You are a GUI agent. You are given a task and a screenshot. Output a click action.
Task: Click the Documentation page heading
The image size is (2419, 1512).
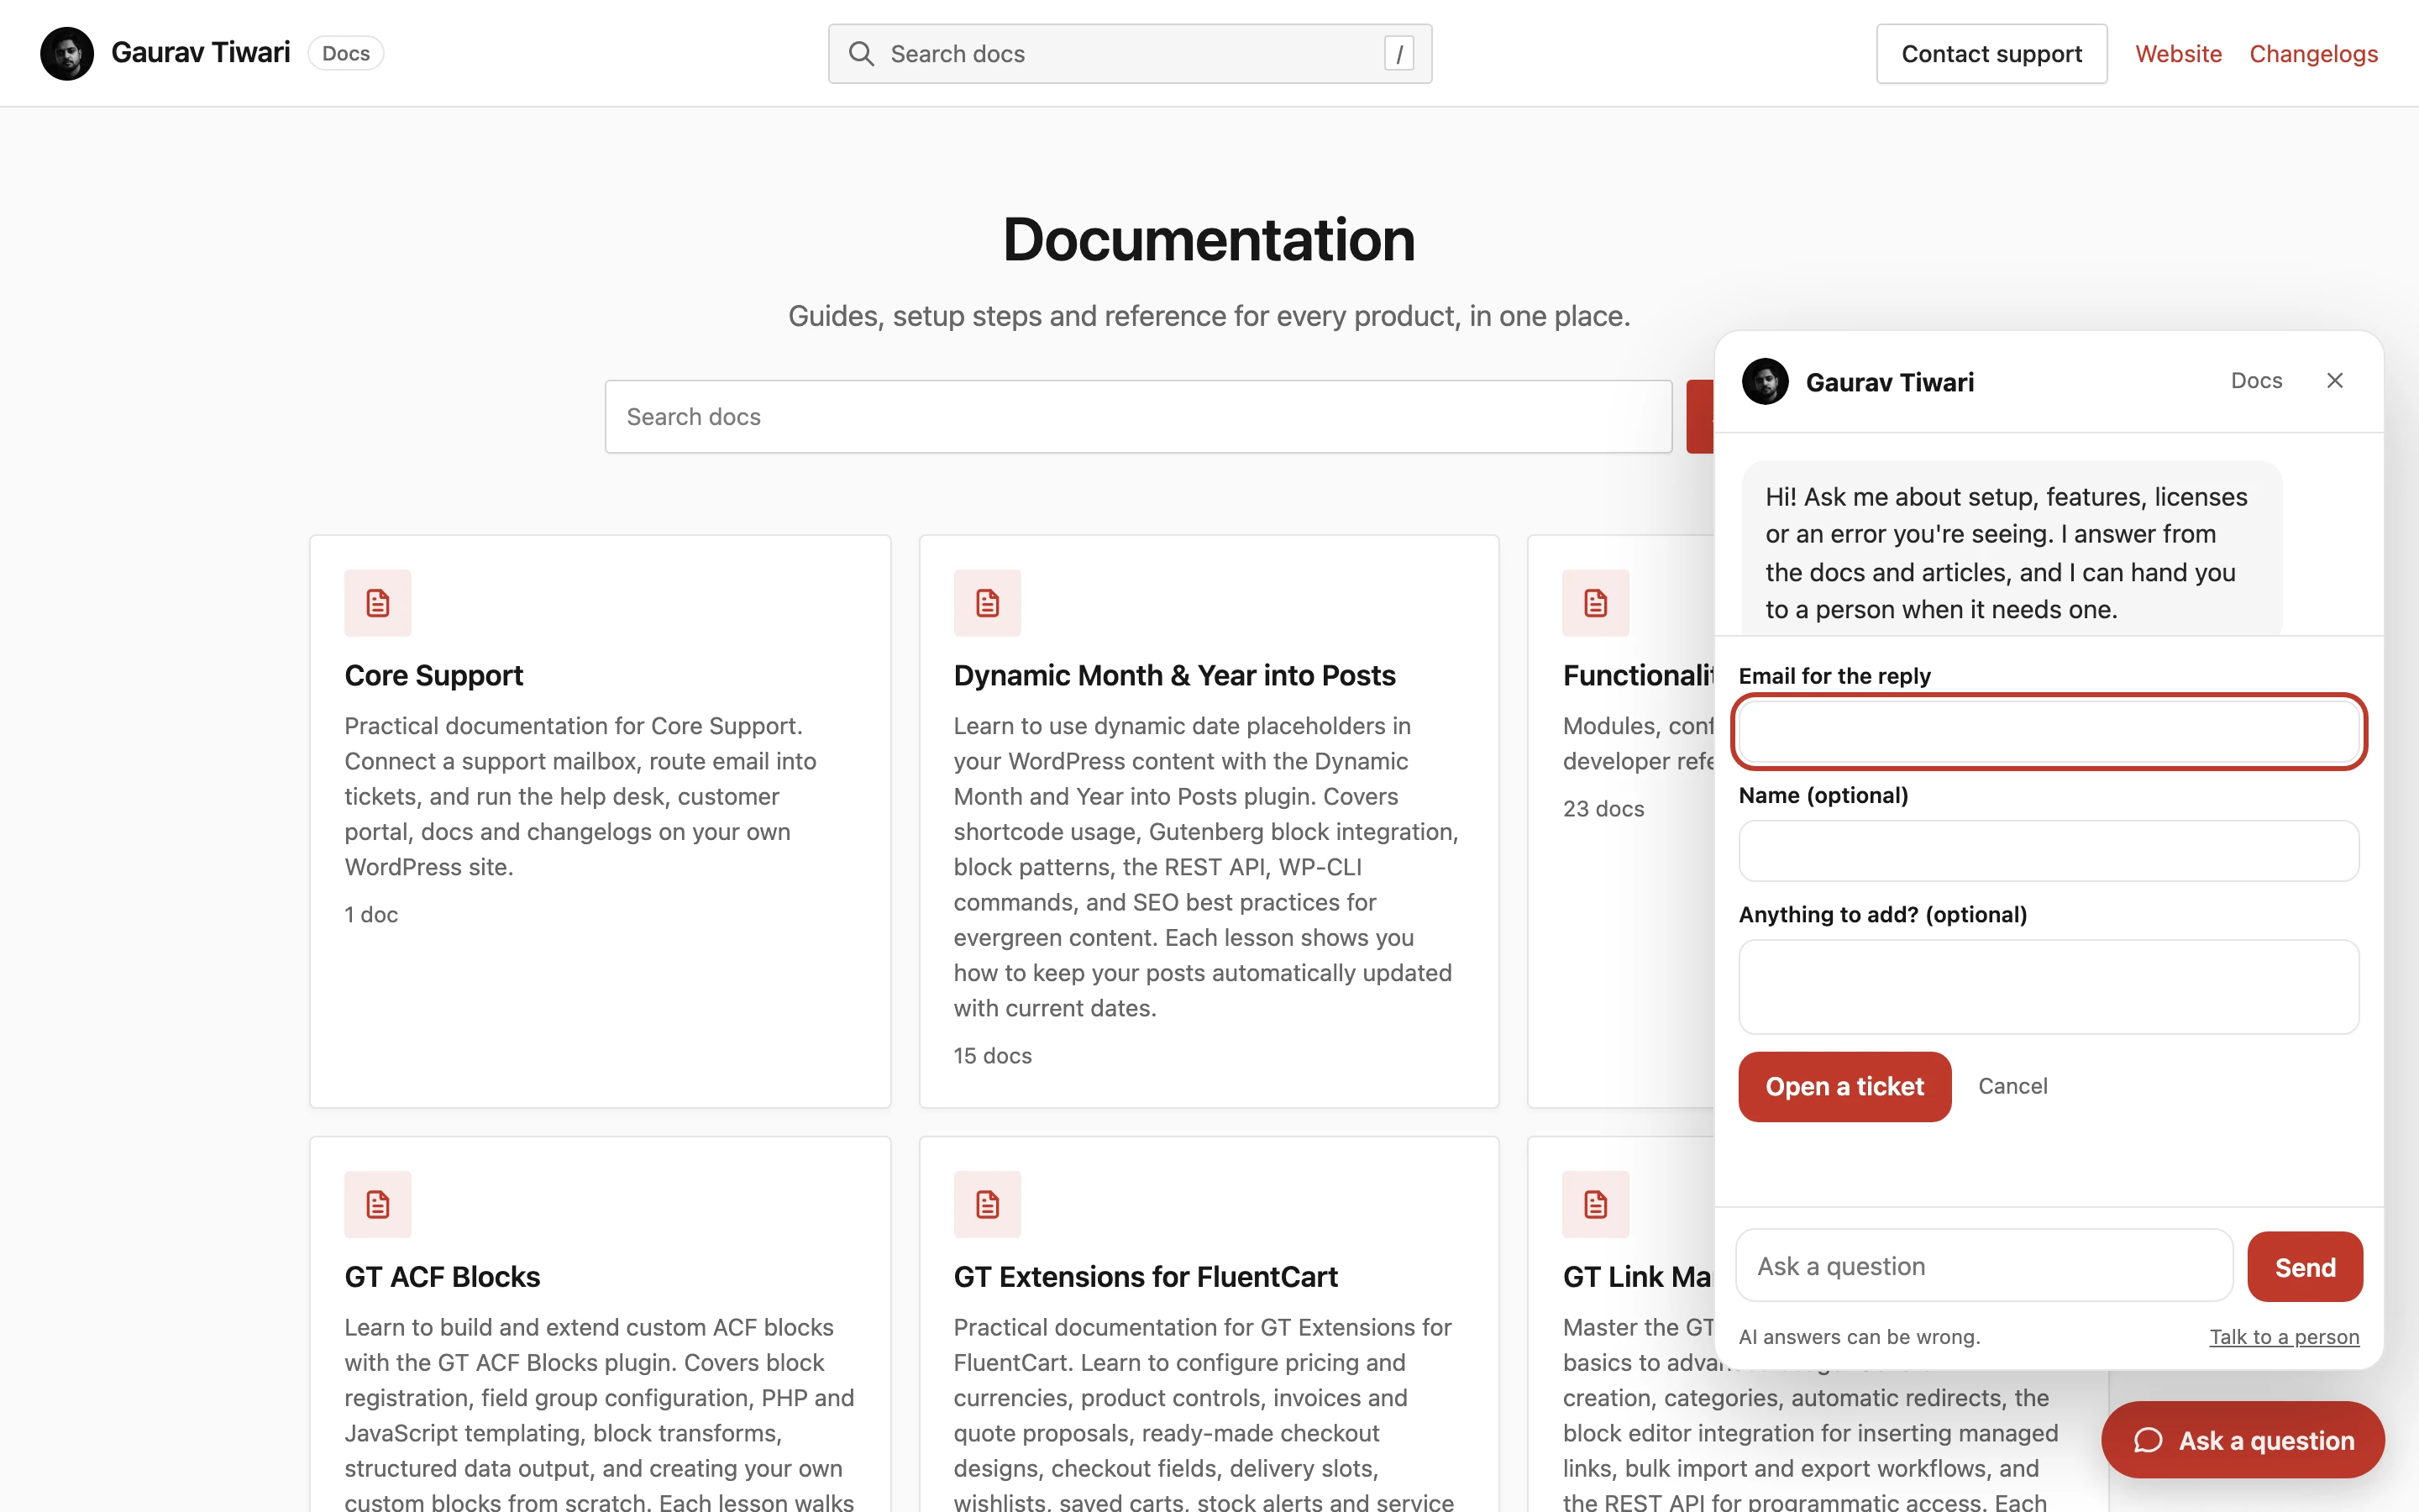[1209, 240]
